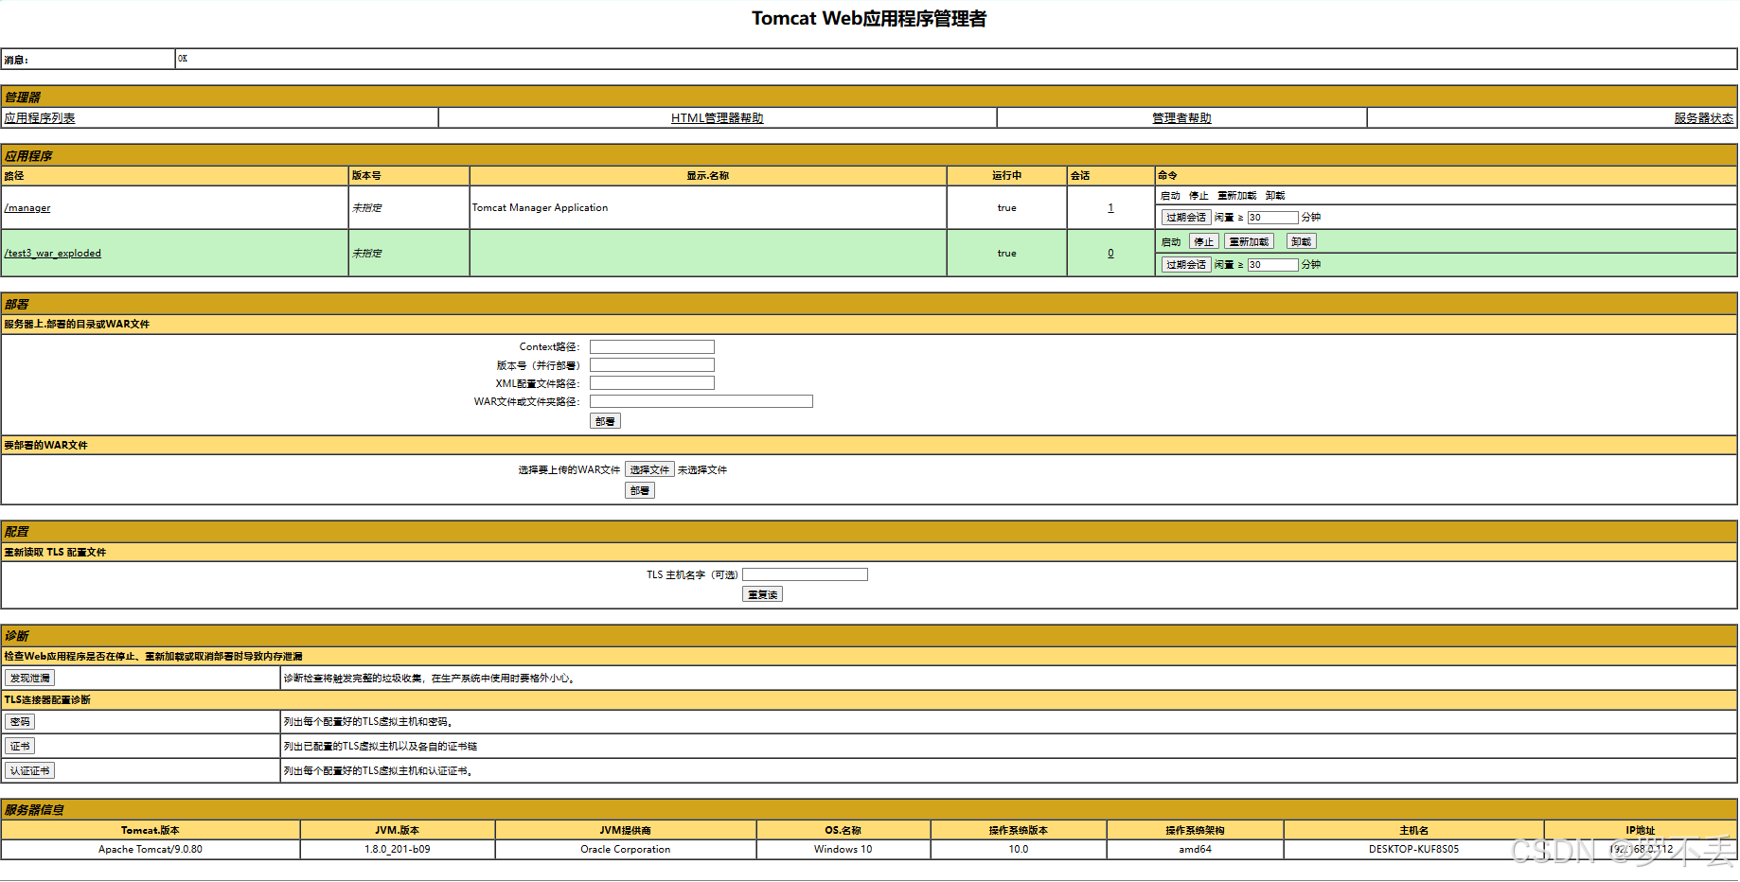
Task: Click the '诊断' section heading
Action: pos(16,636)
